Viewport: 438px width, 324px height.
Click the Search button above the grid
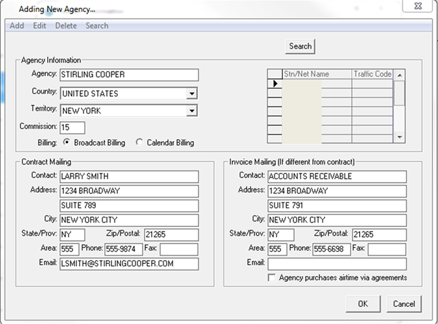tap(300, 46)
